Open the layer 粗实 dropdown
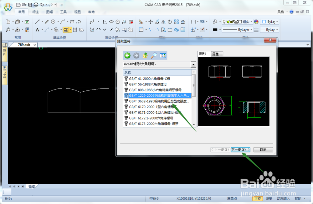Viewport: 313px width, 204px height. (251, 22)
